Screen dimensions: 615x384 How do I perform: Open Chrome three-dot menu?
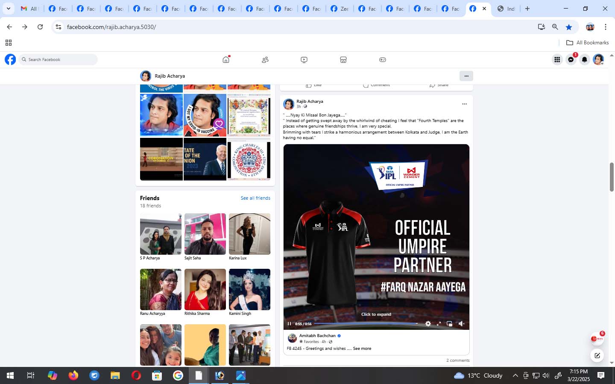(606, 27)
